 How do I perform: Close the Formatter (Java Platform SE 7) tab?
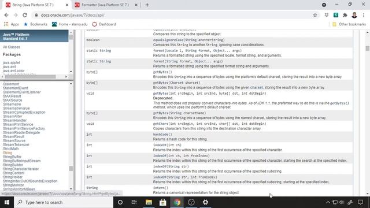pos(136,5)
